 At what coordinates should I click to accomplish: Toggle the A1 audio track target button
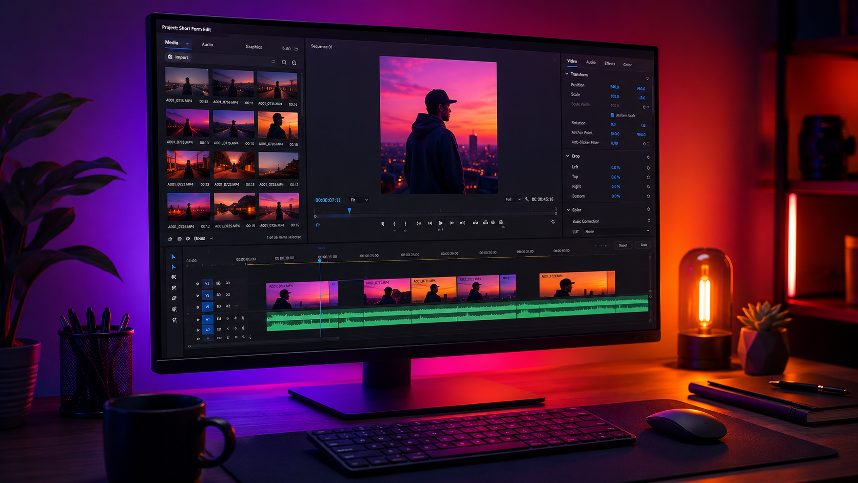point(208,319)
